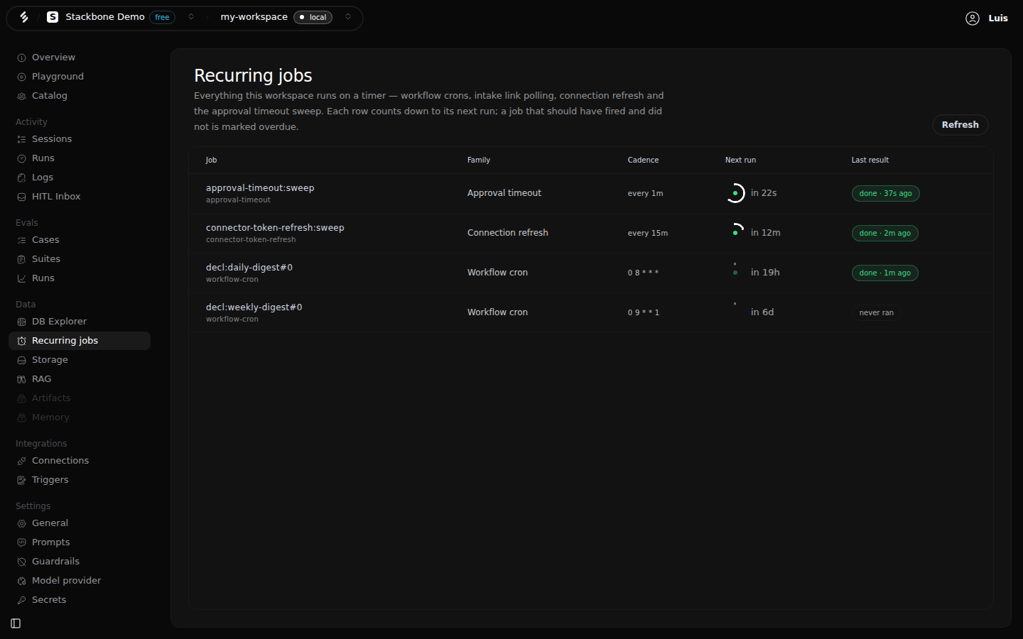This screenshot has height=639, width=1023.
Task: Open the HITL Inbox label
Action: tap(56, 197)
